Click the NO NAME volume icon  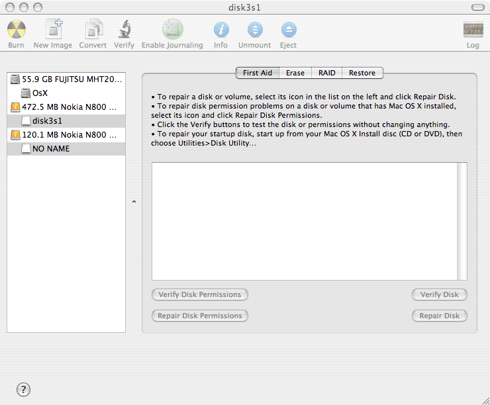coord(26,149)
